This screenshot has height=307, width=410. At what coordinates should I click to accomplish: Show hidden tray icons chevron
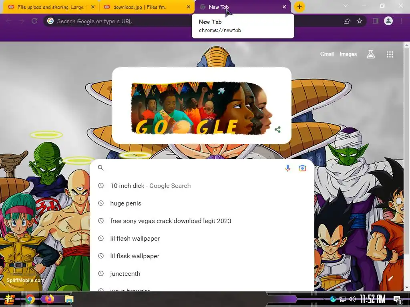tap(324, 299)
